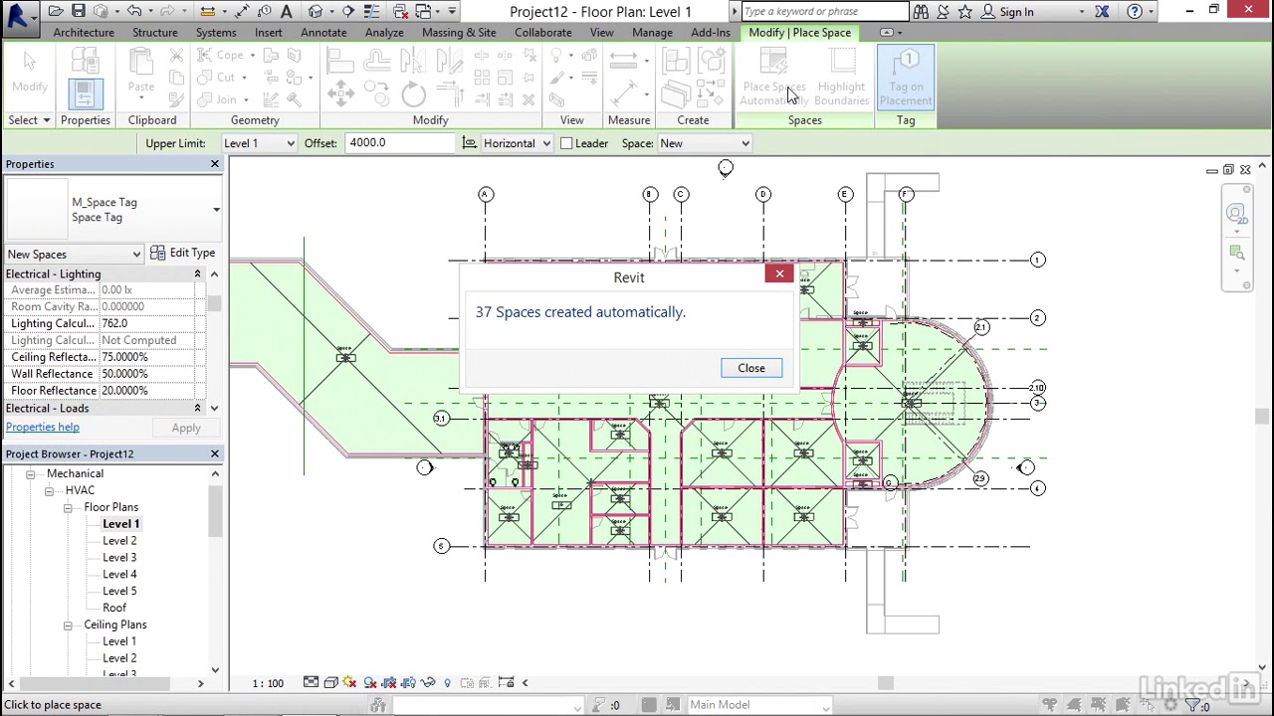Open Autodesk Exchange Apps X icon
The height and width of the screenshot is (716, 1274).
click(1102, 12)
